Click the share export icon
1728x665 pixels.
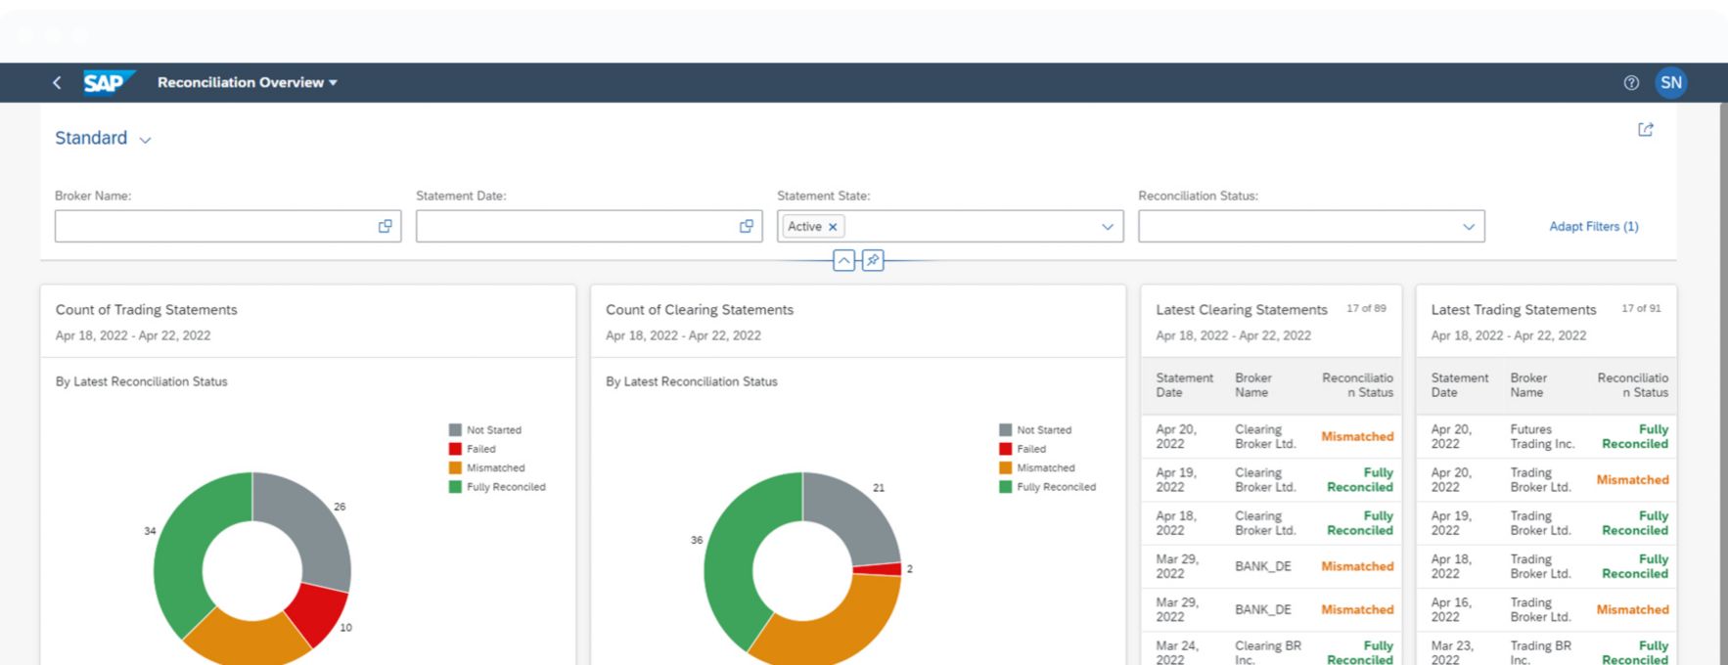point(1646,130)
